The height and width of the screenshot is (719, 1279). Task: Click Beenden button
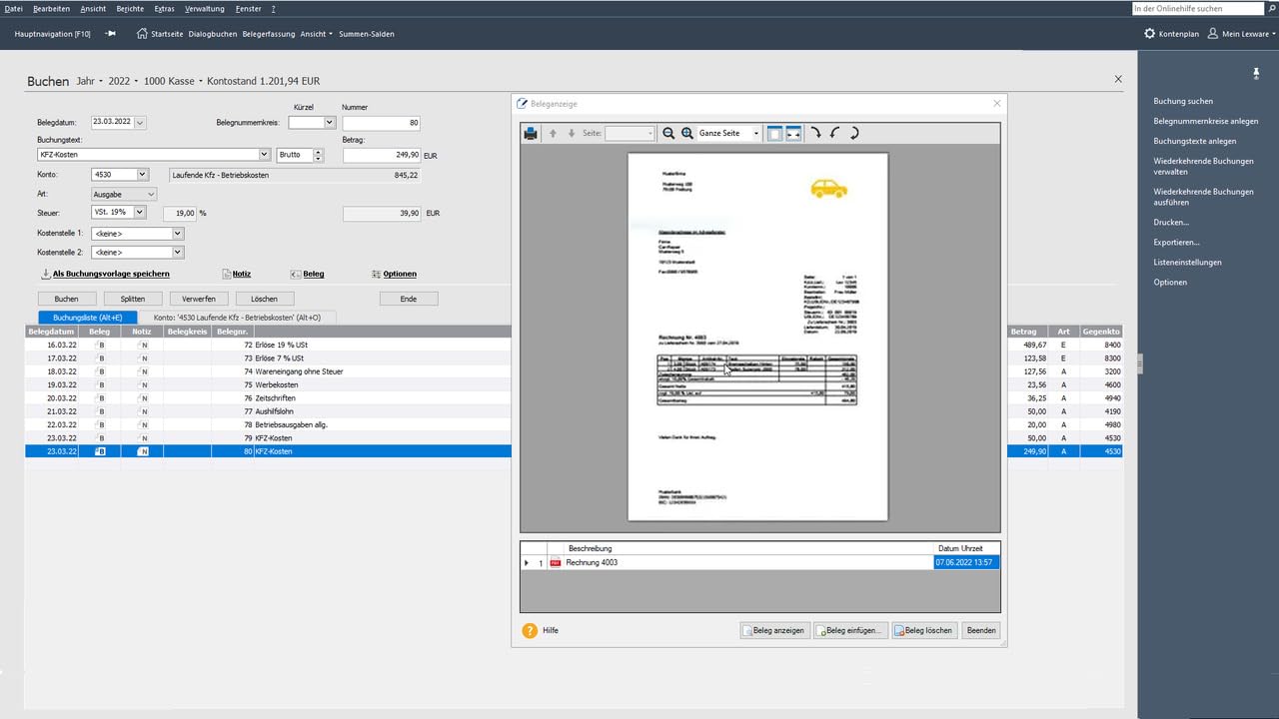981,631
